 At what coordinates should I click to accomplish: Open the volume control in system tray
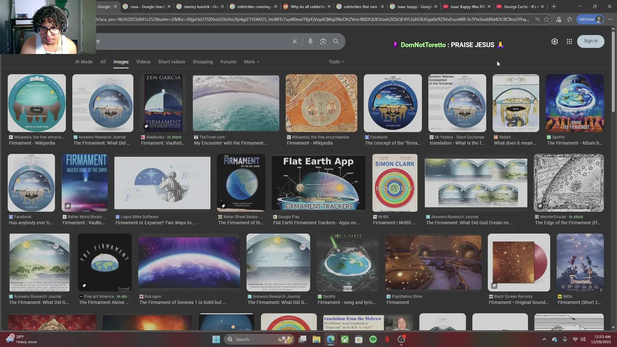583,339
